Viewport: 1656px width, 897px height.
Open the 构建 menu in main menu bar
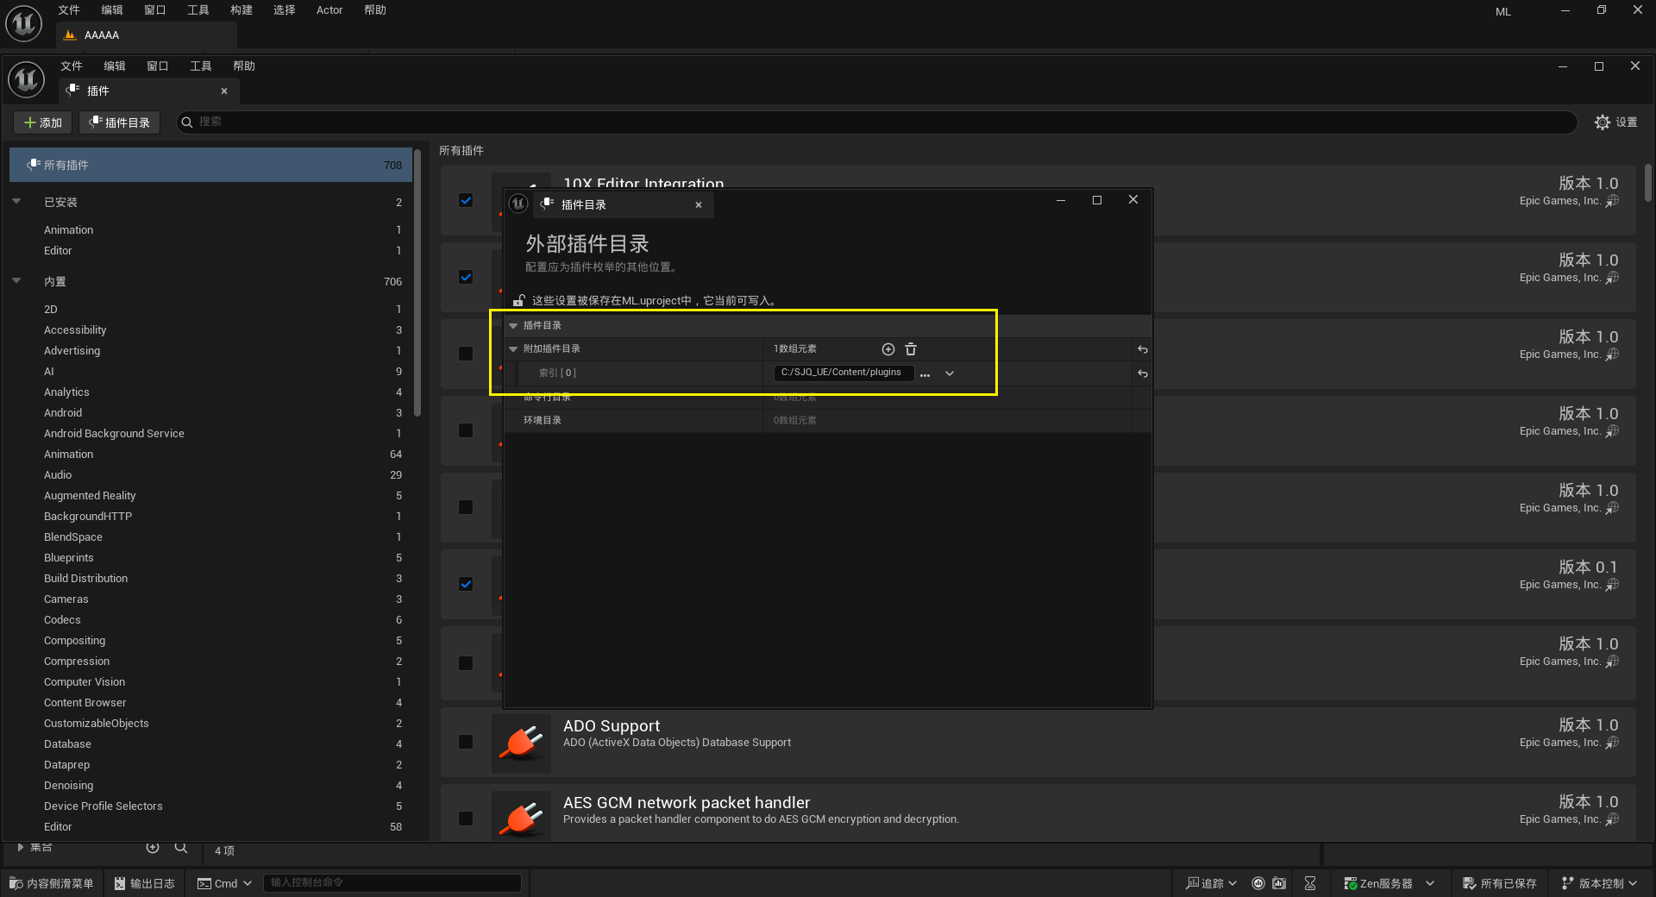click(241, 10)
